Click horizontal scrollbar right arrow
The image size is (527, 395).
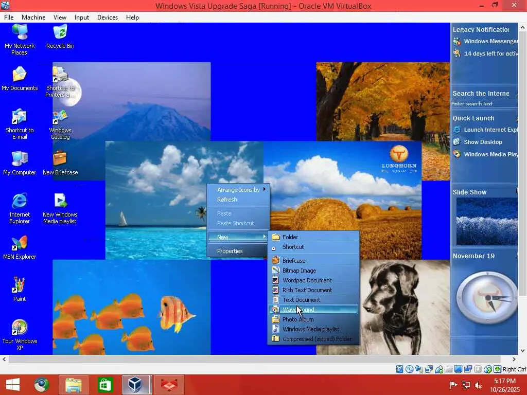514,359
